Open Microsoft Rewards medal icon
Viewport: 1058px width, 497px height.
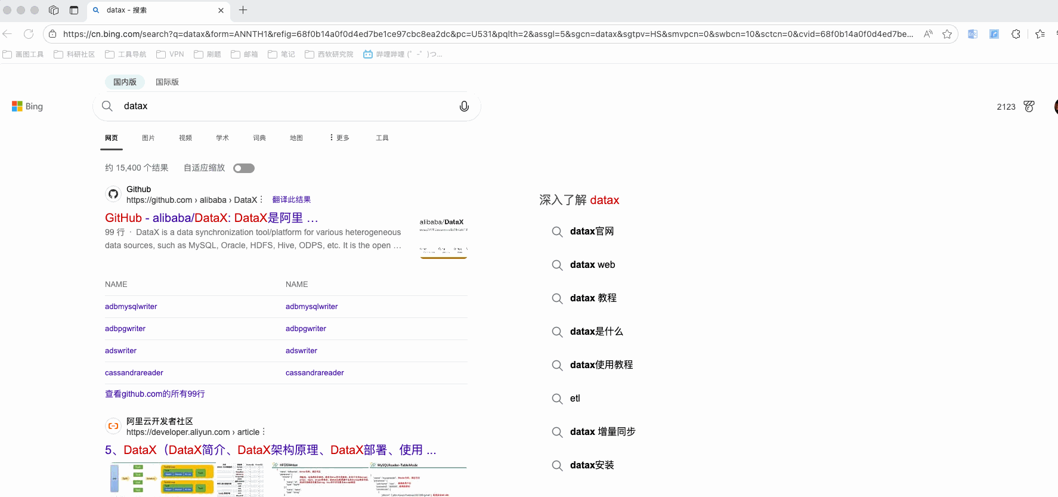tap(1029, 106)
